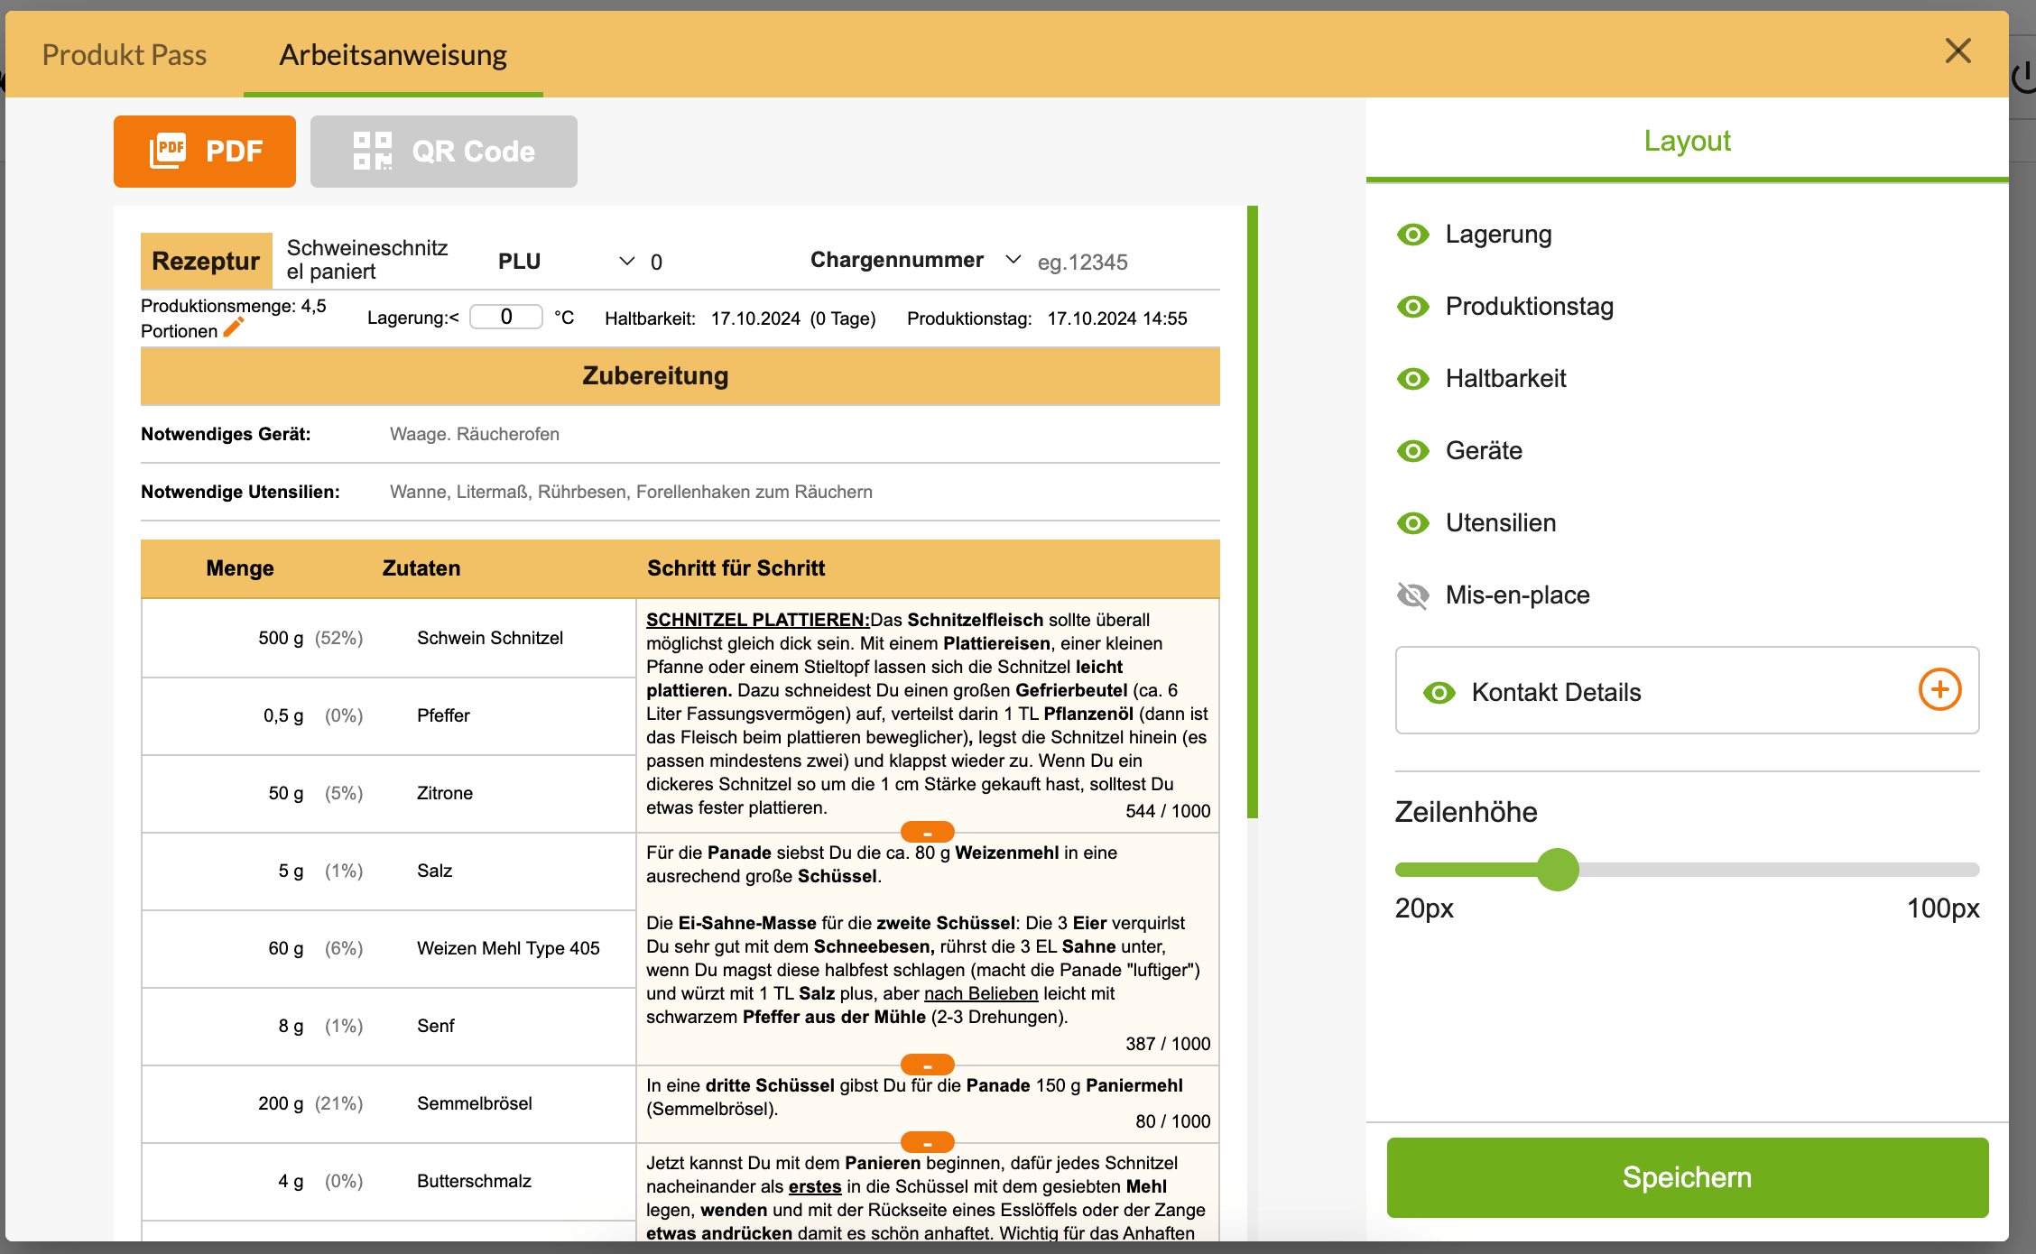Edit Produktionsmenge with pencil icon
This screenshot has width=2036, height=1254.
point(234,327)
